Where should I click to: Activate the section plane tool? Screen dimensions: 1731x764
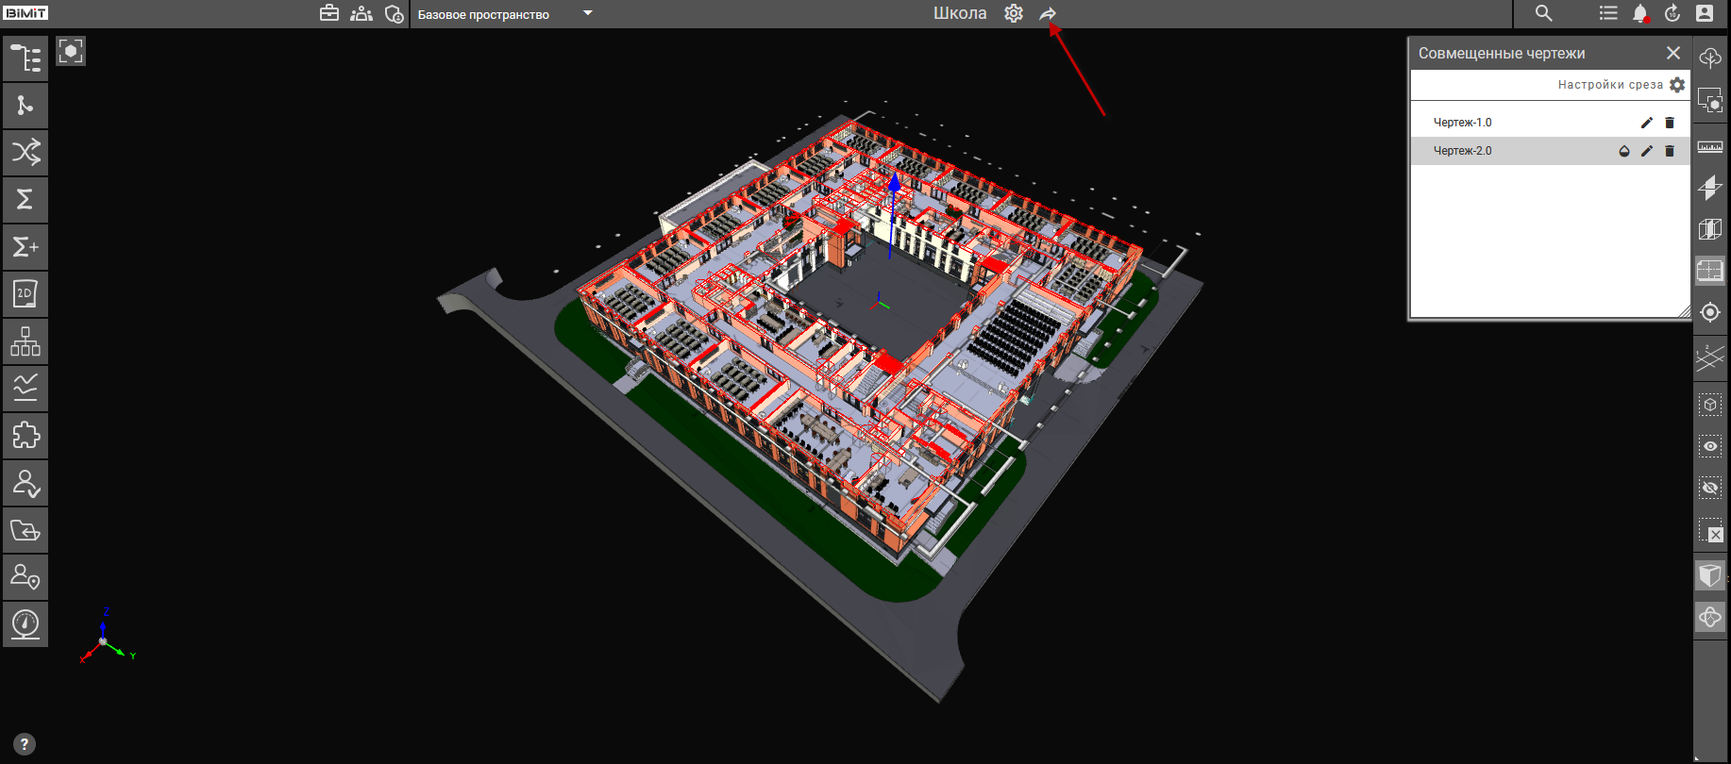coord(1710,188)
